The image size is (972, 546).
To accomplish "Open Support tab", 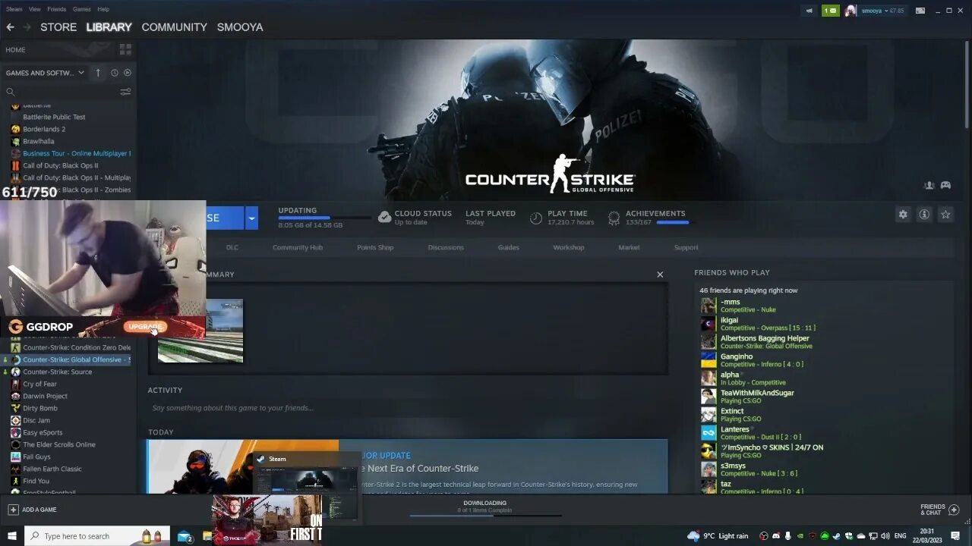I will click(686, 247).
